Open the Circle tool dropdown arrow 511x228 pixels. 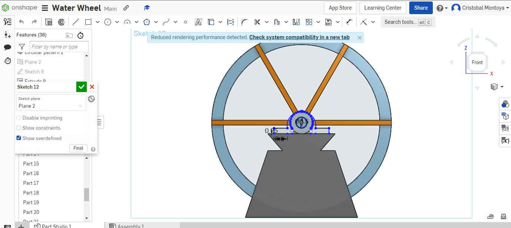tap(117, 22)
